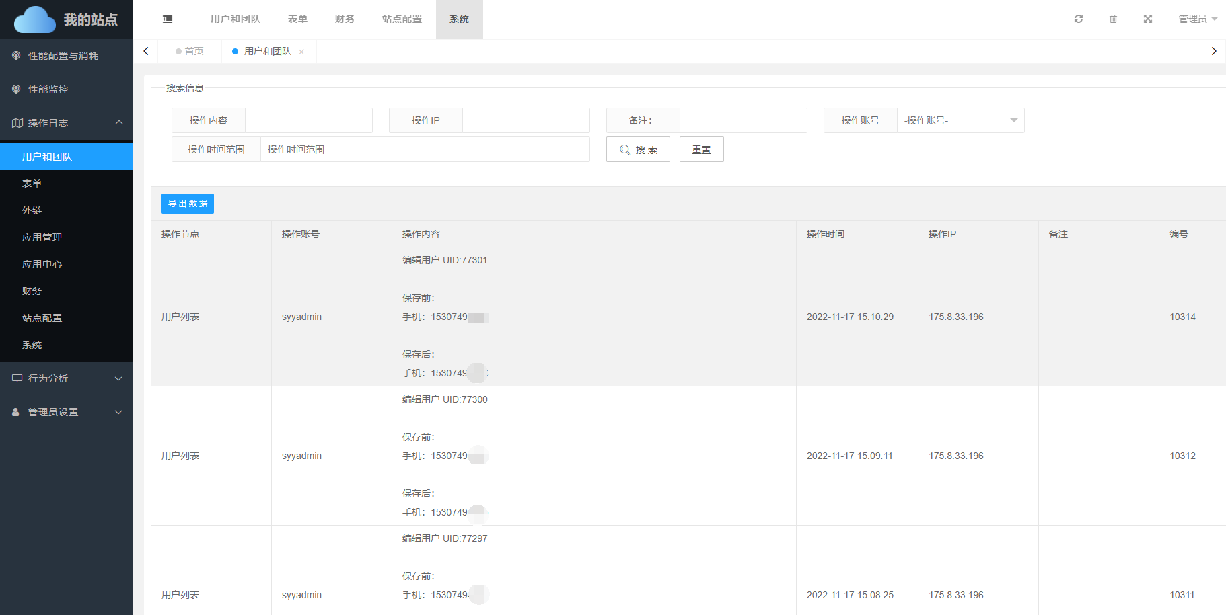Viewport: 1226px width, 615px height.
Task: Toggle fullscreen with the expand icon
Action: click(1148, 19)
